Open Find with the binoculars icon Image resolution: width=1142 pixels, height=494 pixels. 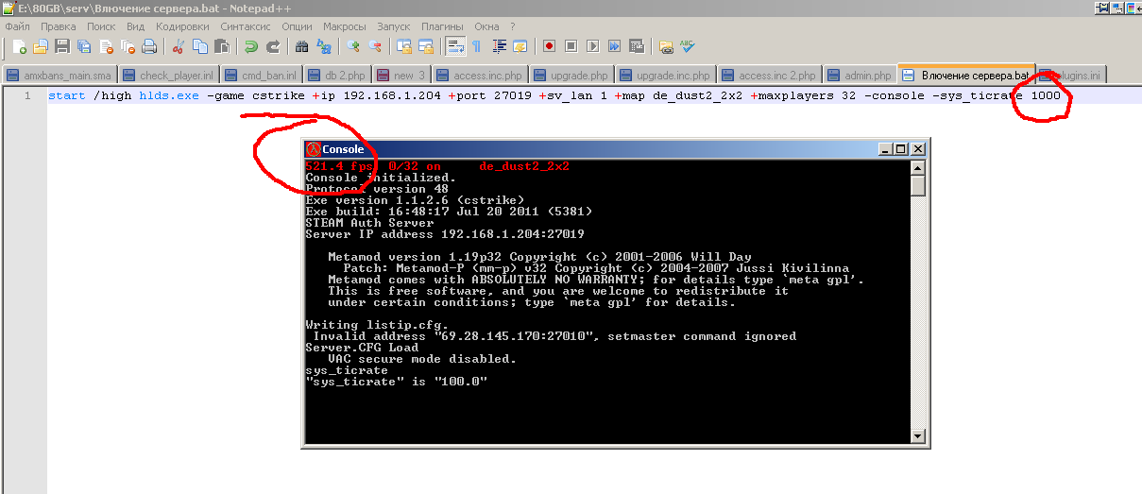click(302, 46)
